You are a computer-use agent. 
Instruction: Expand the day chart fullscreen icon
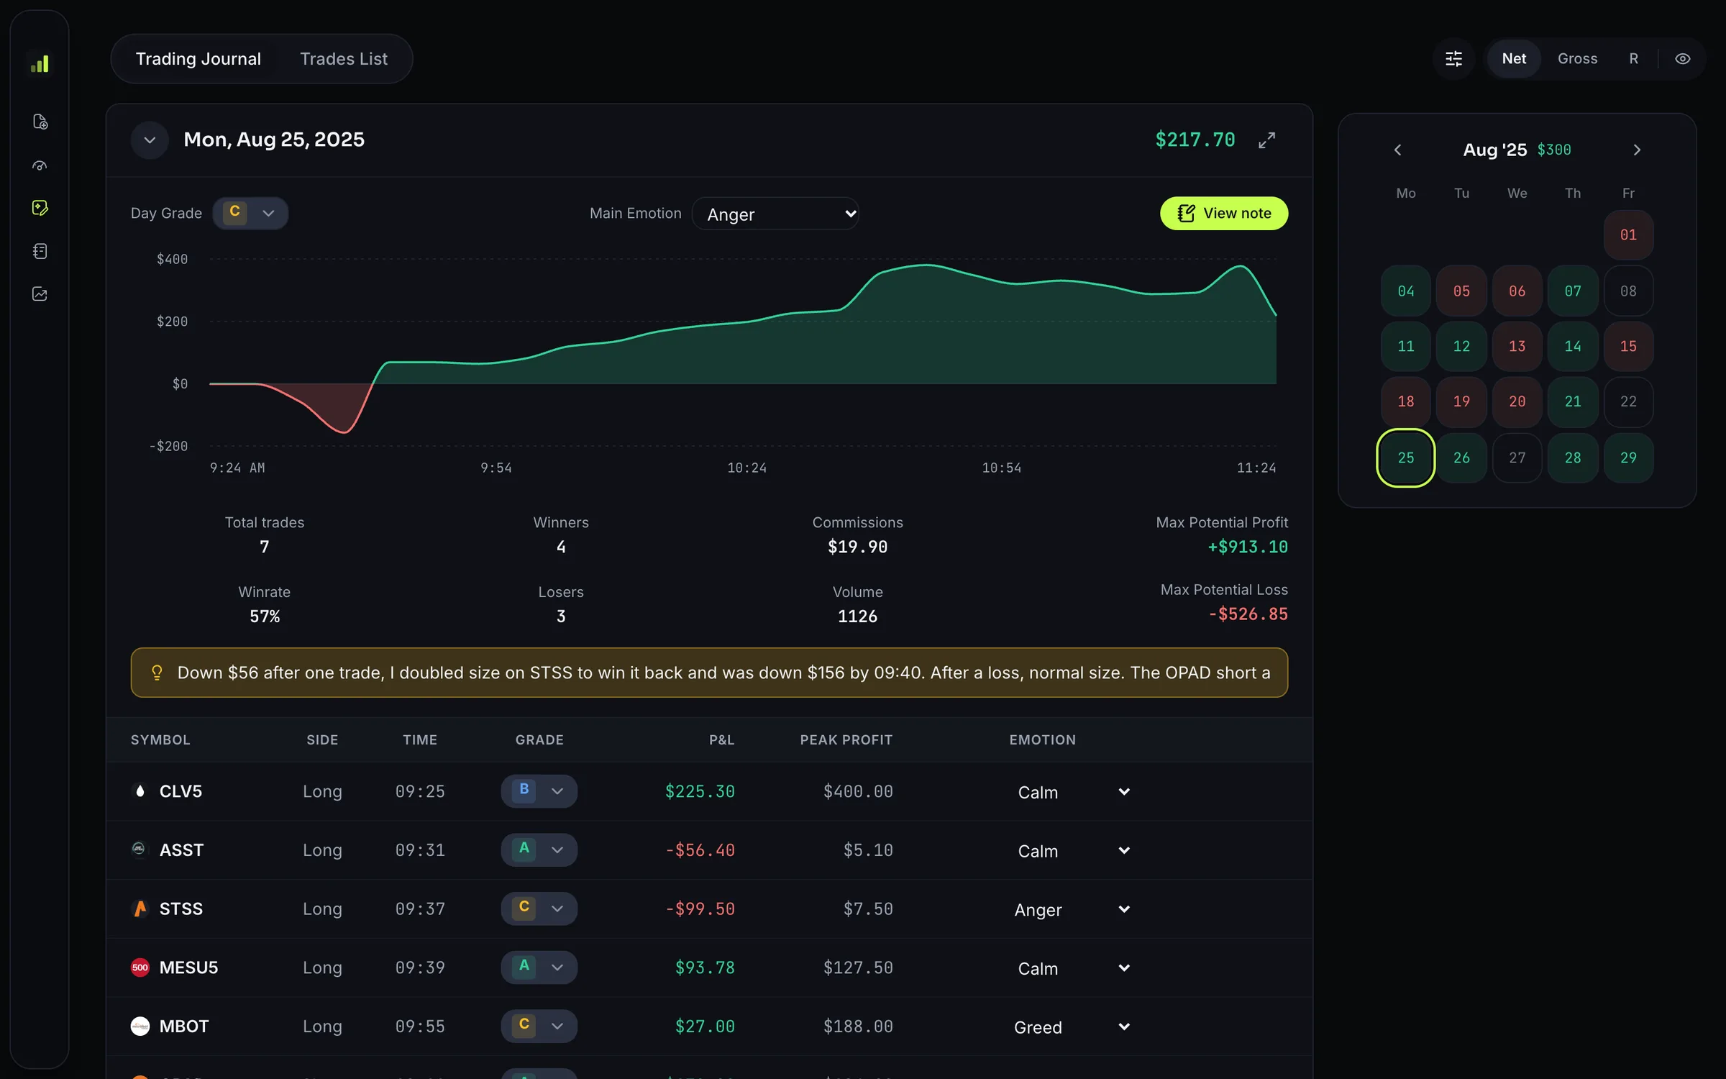click(1266, 140)
